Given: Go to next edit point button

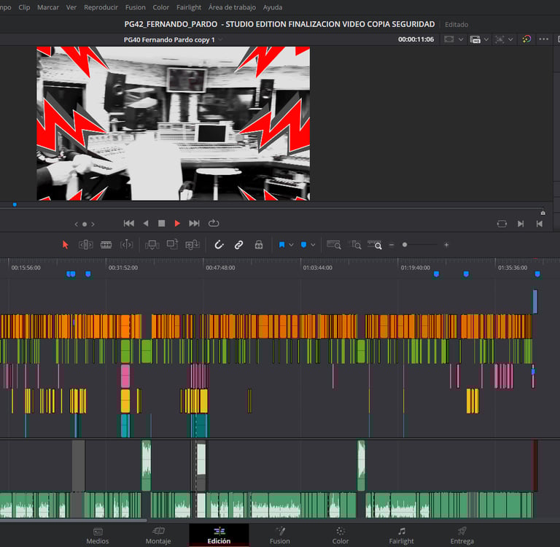Looking at the screenshot, I should point(521,224).
